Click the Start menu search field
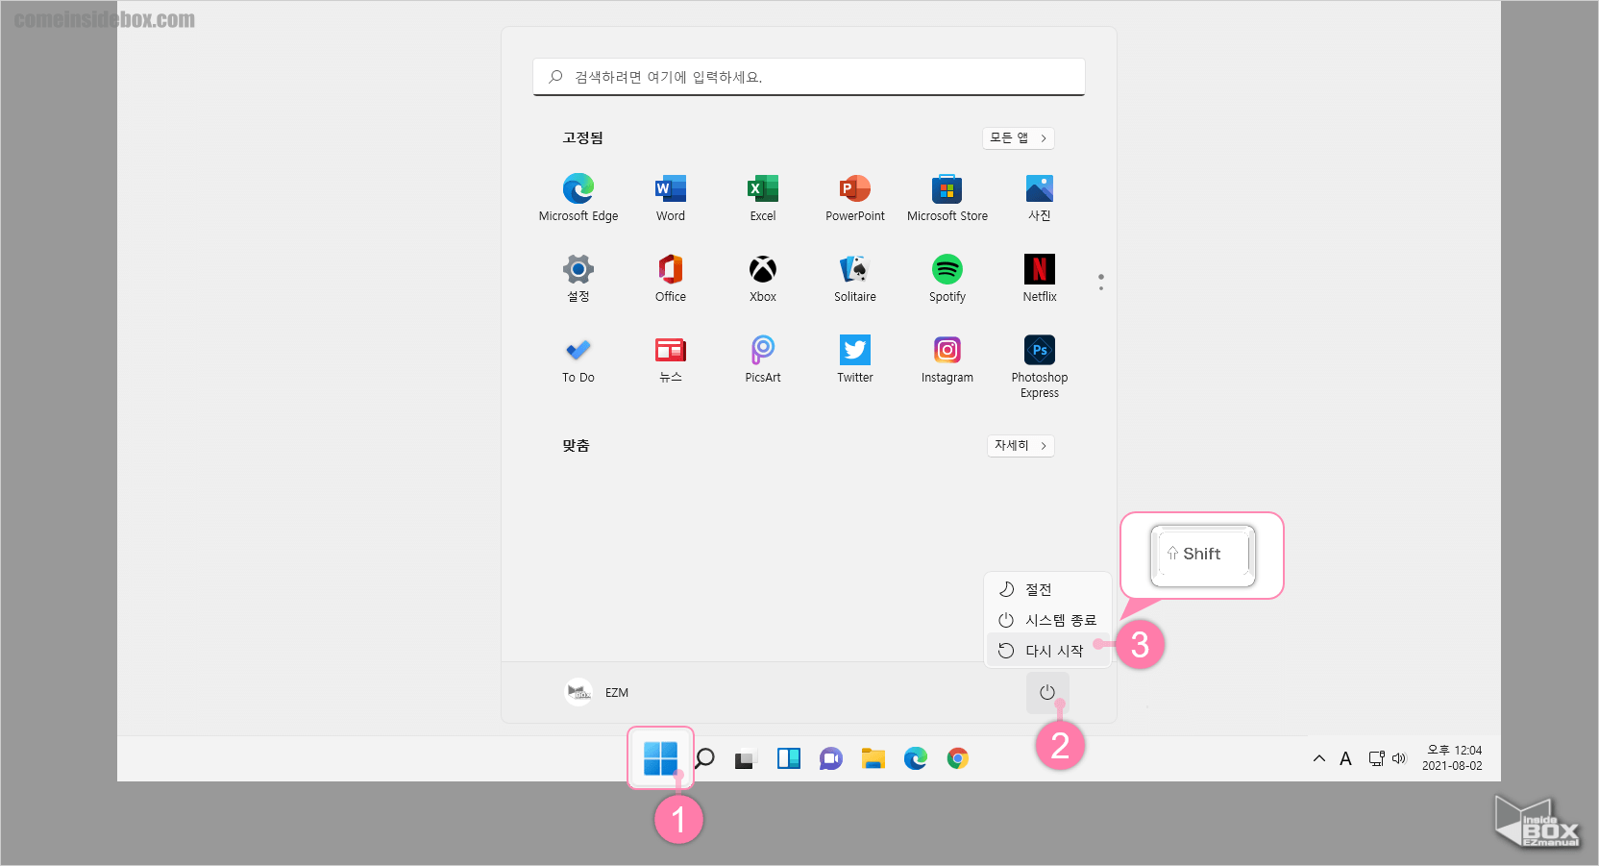 pyautogui.click(x=809, y=77)
